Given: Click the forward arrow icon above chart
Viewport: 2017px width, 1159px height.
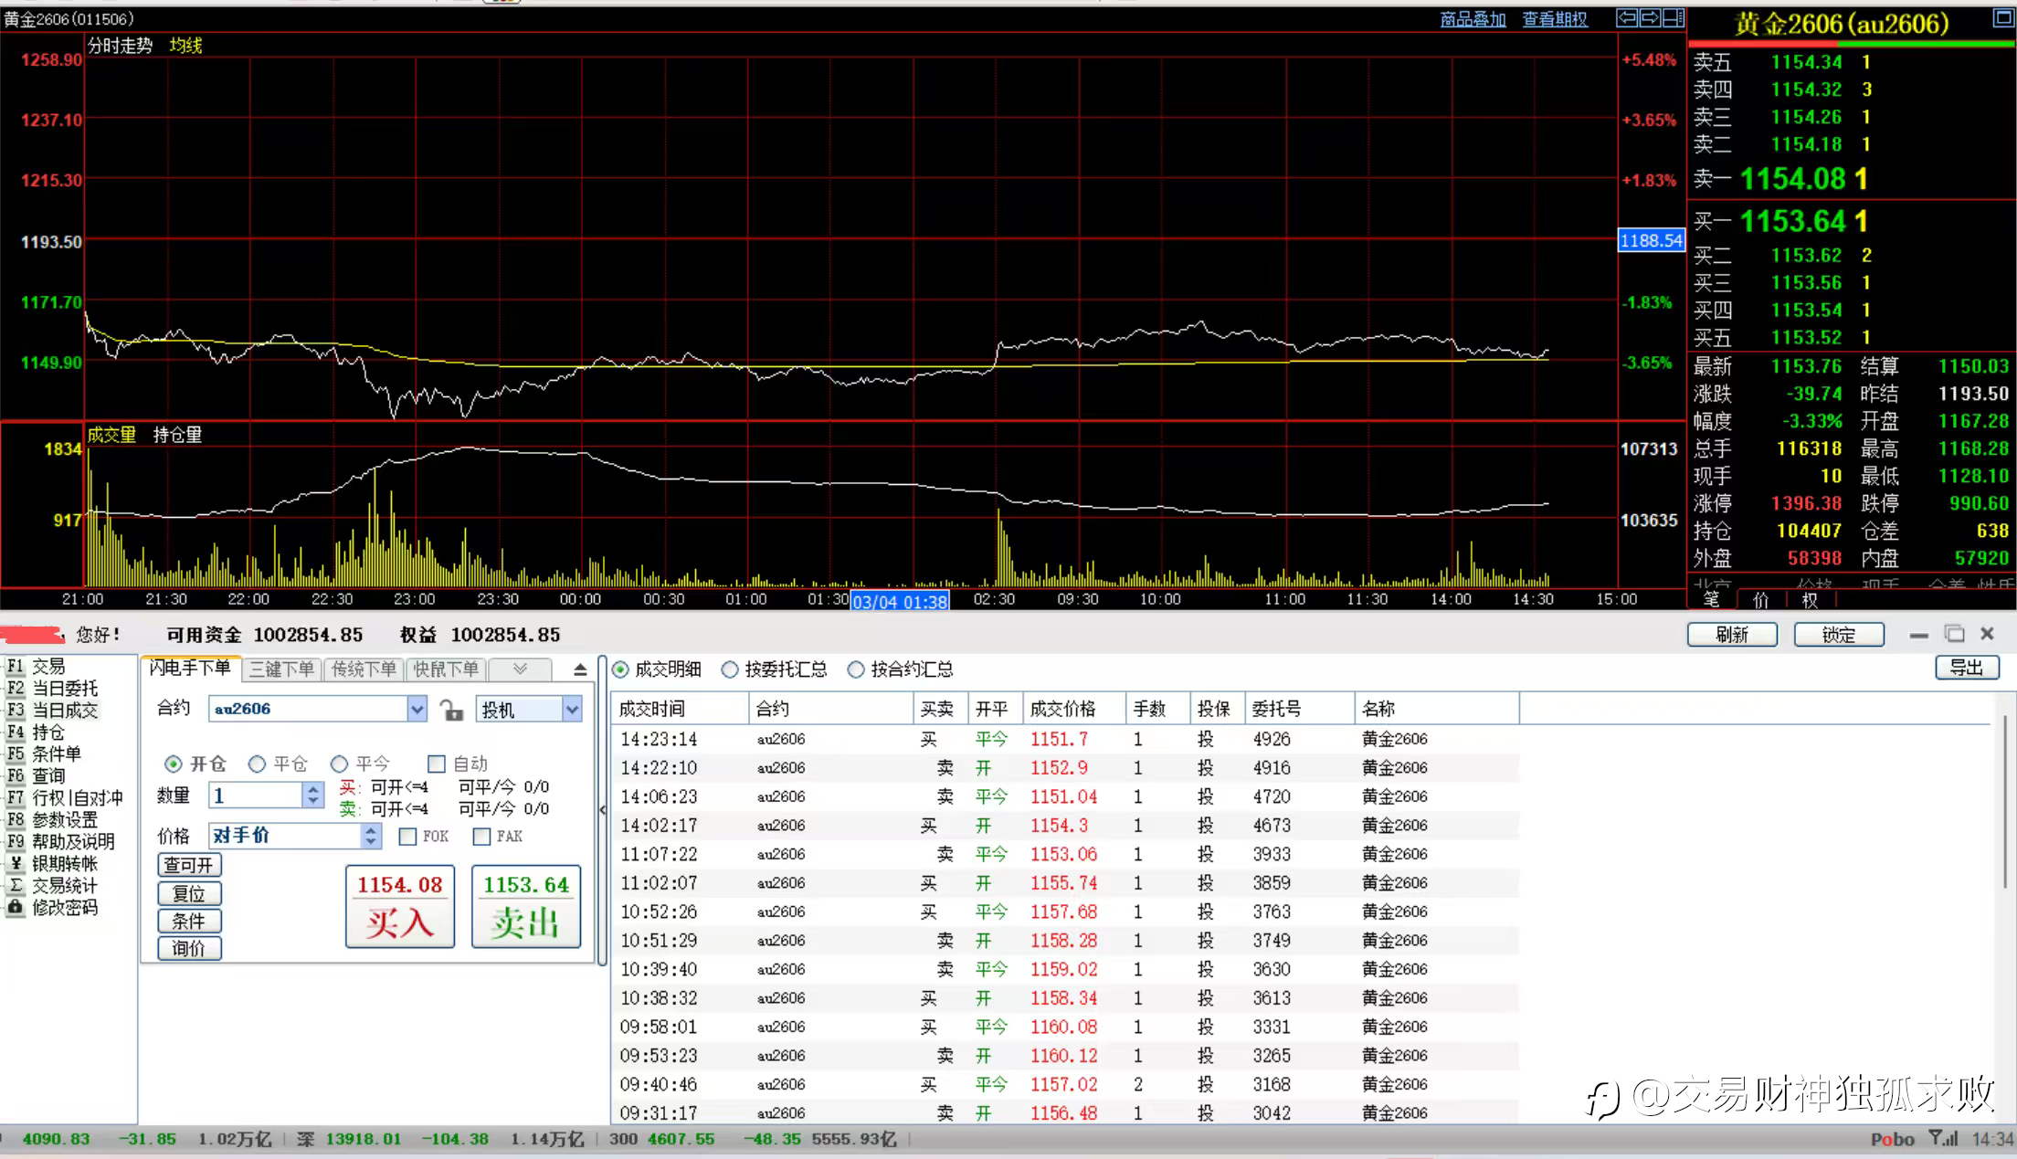Looking at the screenshot, I should pyautogui.click(x=1650, y=18).
